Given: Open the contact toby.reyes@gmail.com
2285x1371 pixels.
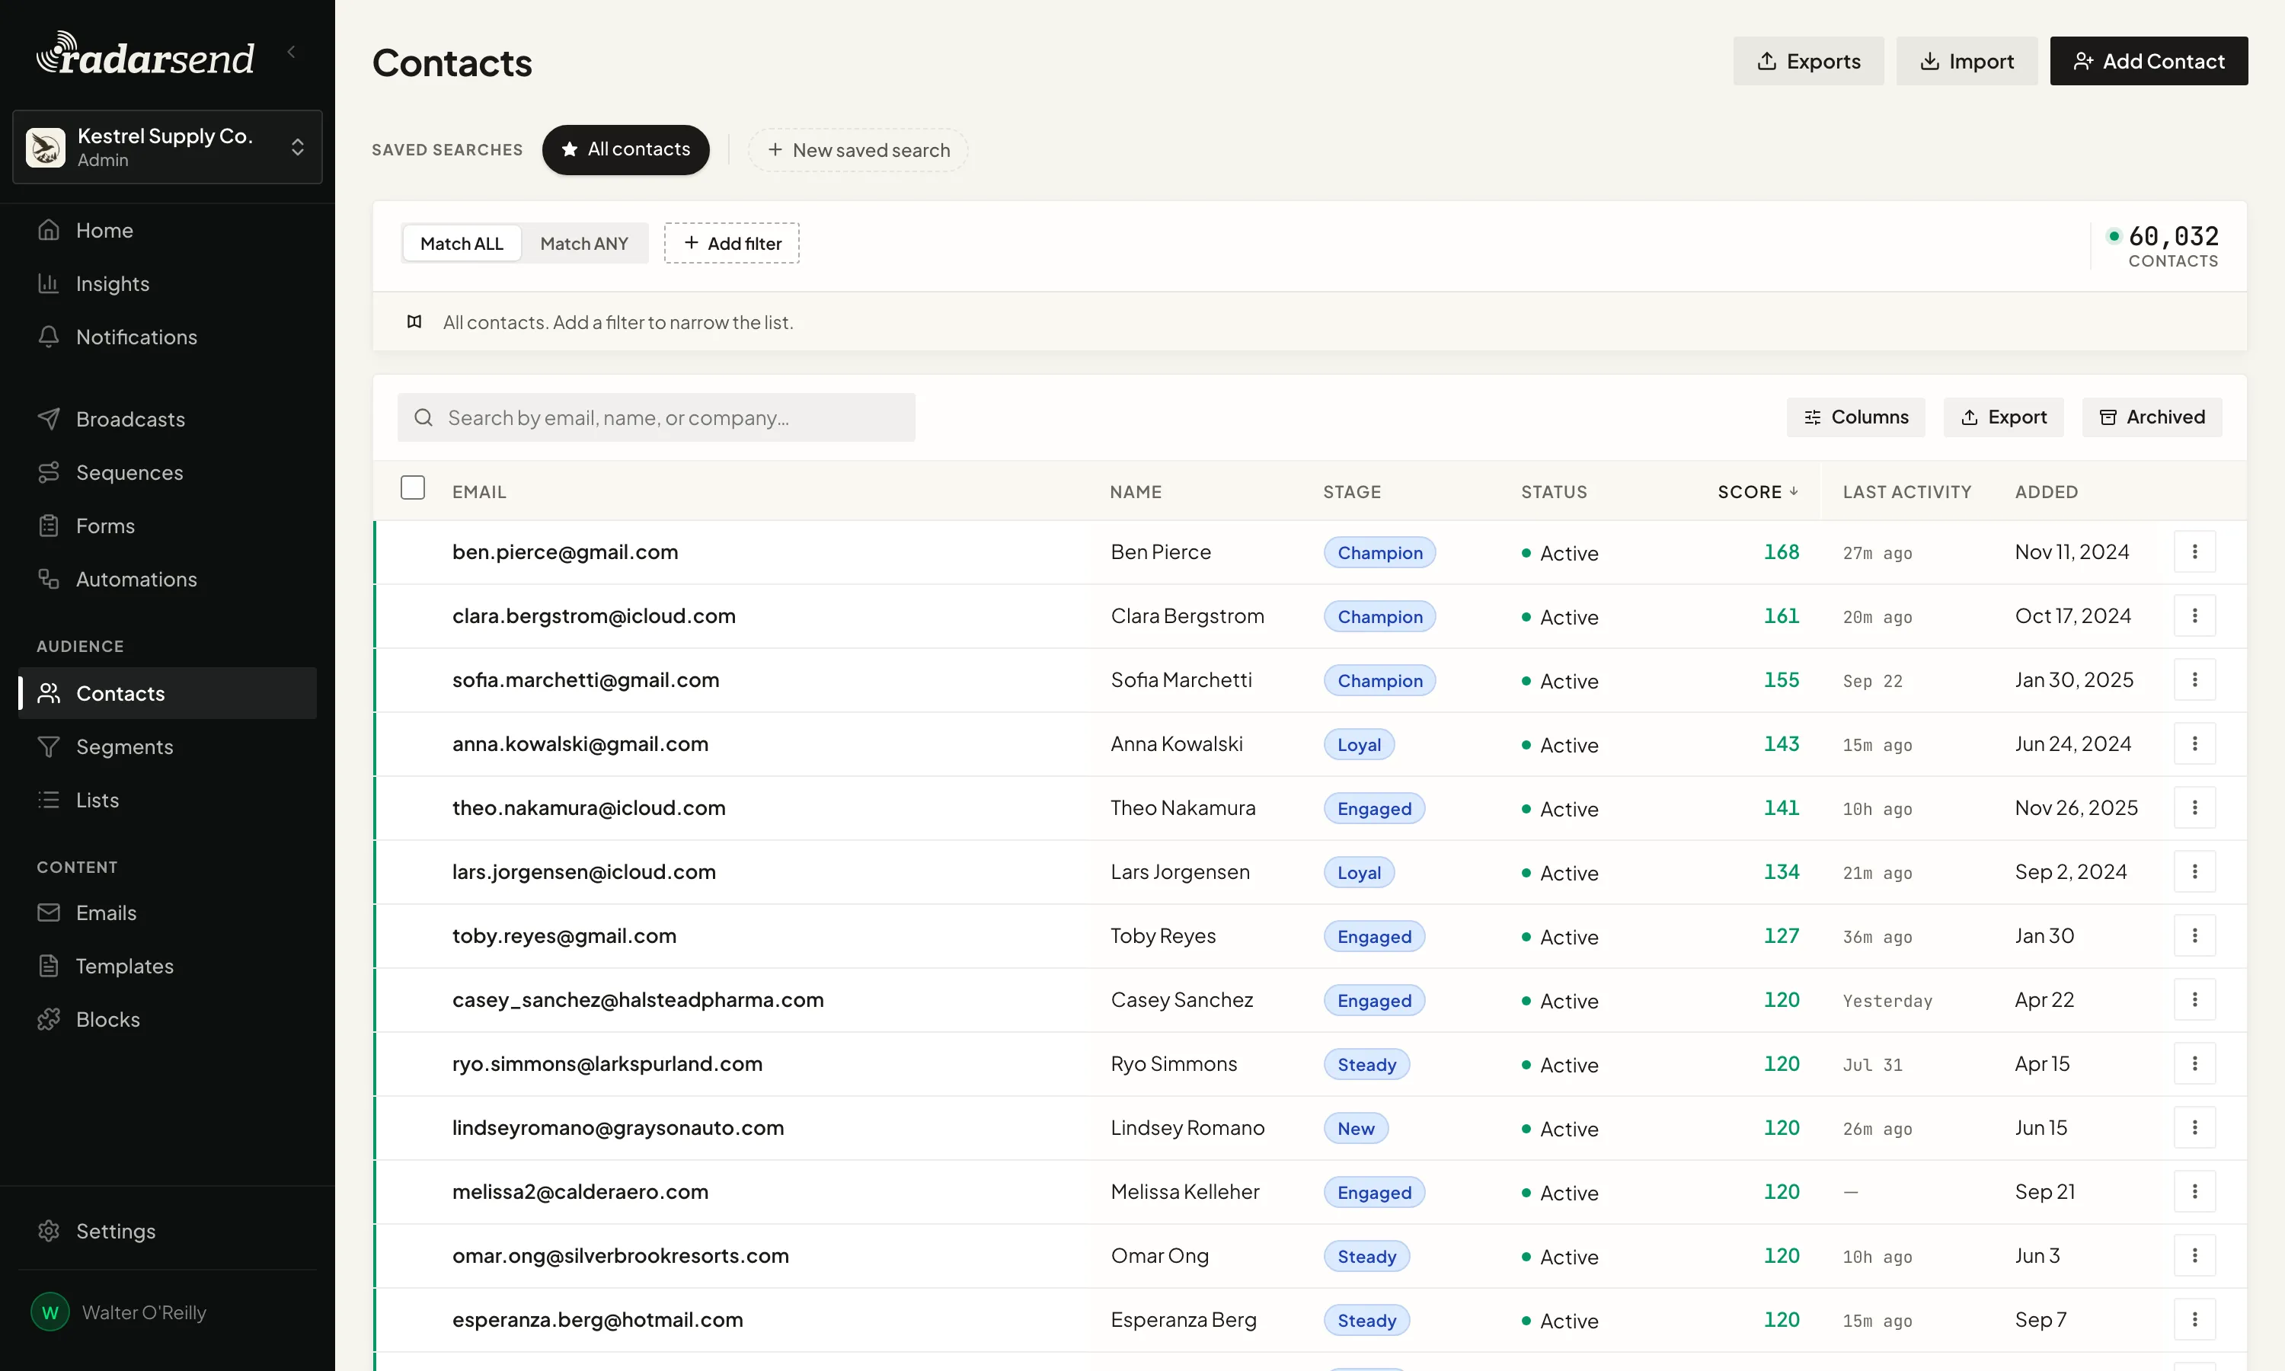Looking at the screenshot, I should coord(564,937).
